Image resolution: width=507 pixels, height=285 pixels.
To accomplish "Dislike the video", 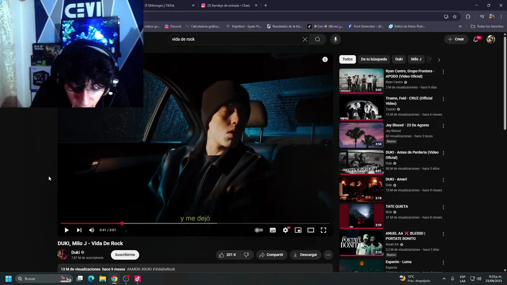I will click(246, 255).
